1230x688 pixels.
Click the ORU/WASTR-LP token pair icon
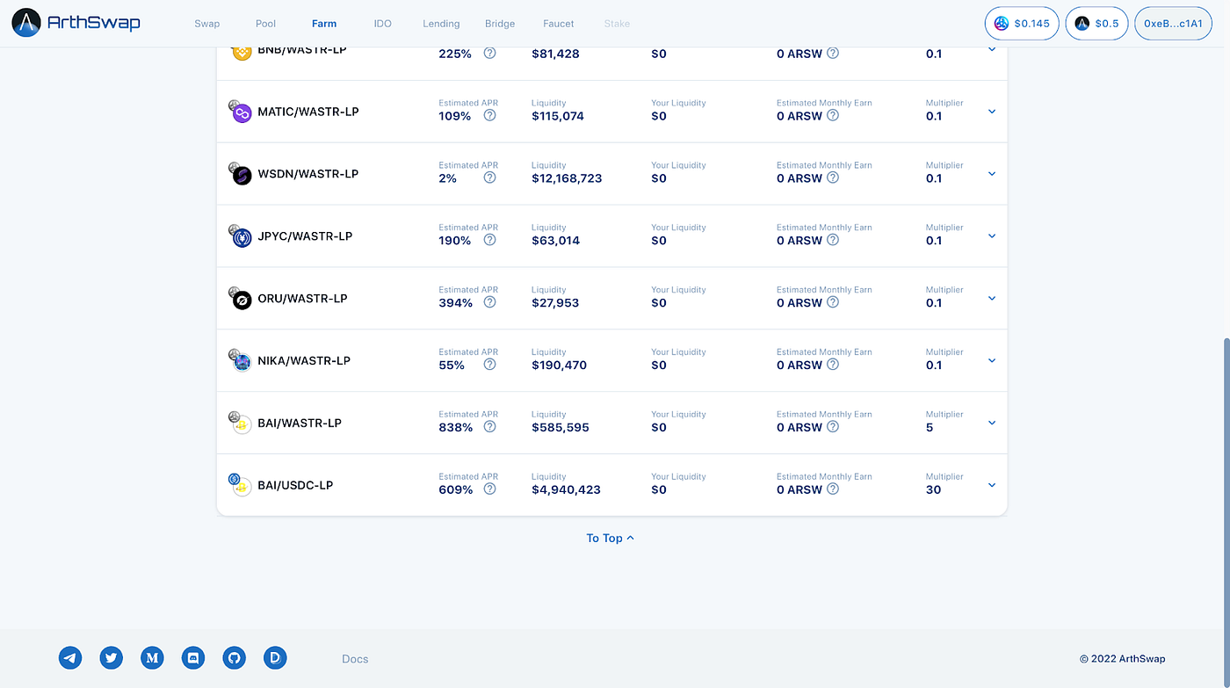(x=240, y=299)
